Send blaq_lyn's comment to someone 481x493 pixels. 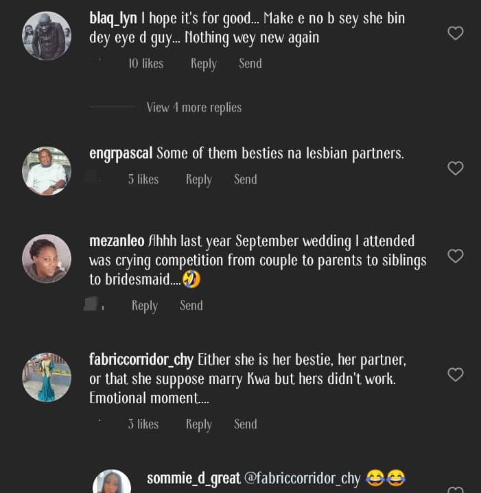pyautogui.click(x=250, y=64)
